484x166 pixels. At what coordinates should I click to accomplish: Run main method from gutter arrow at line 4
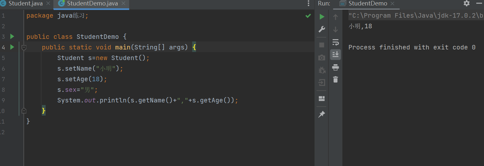tap(12, 47)
